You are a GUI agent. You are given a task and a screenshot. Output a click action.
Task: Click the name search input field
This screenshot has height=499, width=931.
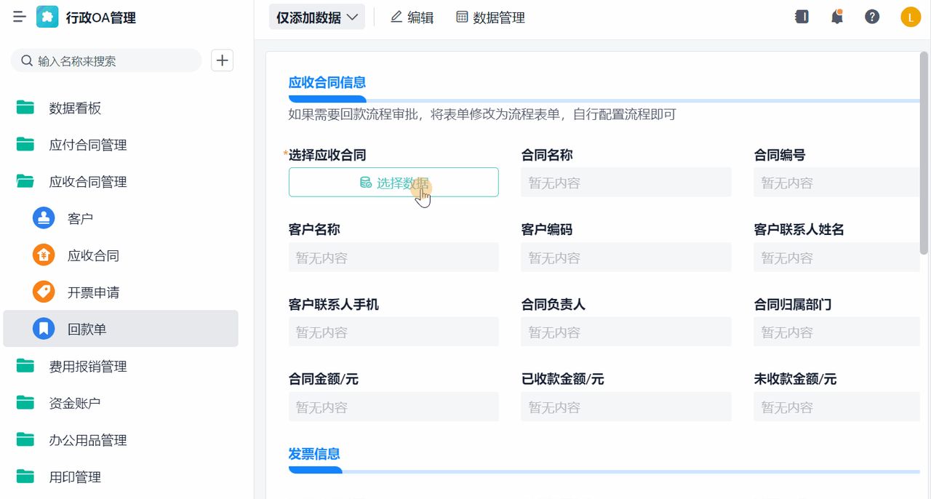[105, 60]
